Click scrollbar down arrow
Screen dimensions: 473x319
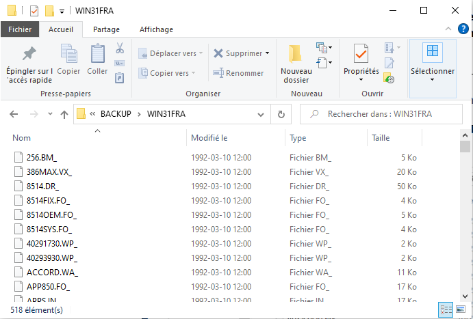click(x=465, y=296)
